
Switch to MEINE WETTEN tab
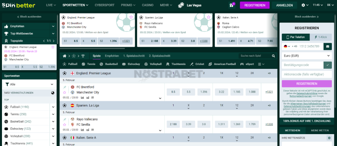pos(320,130)
